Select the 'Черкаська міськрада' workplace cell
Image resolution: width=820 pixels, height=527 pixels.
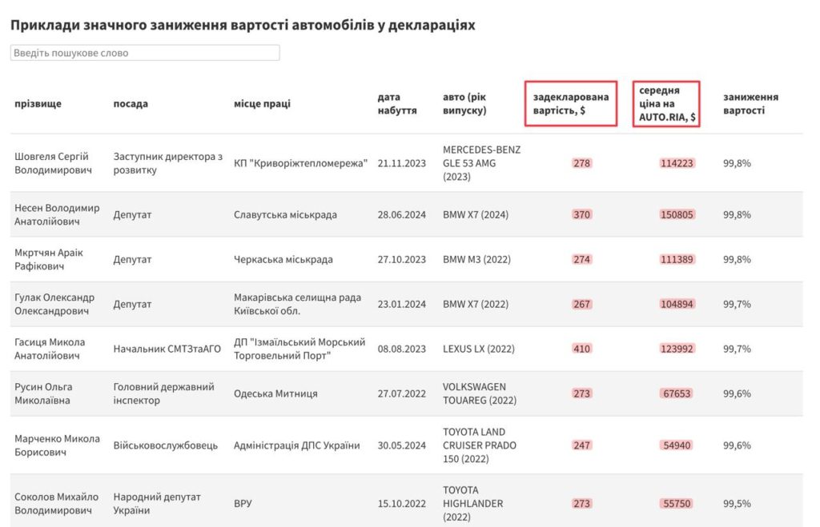coord(283,259)
